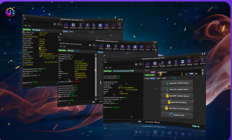232x140 pixels.
Task: Click custom loader browse button
Action: pyautogui.click(x=186, y=74)
